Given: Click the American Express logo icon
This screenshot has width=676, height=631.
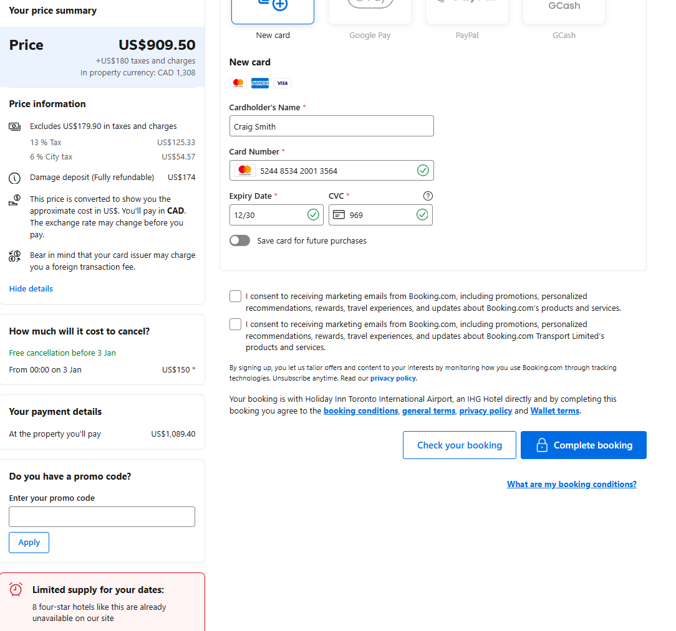Looking at the screenshot, I should (260, 83).
